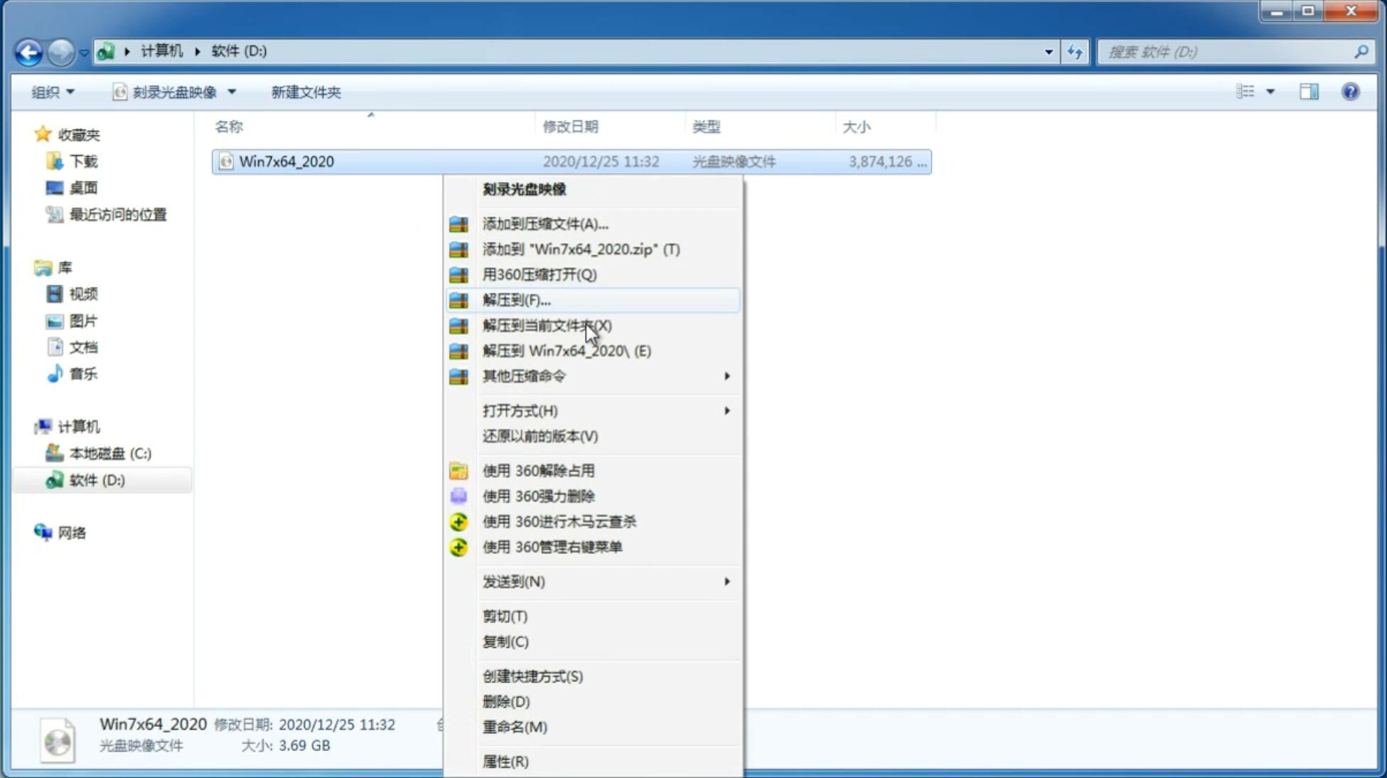1387x778 pixels.
Task: Click view layout toggle icon
Action: 1248,90
